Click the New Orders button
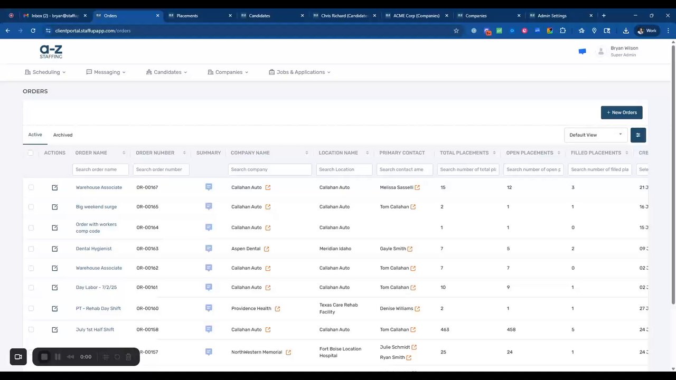676x380 pixels. (622, 112)
